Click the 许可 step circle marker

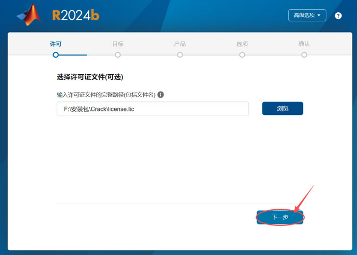tap(56, 54)
